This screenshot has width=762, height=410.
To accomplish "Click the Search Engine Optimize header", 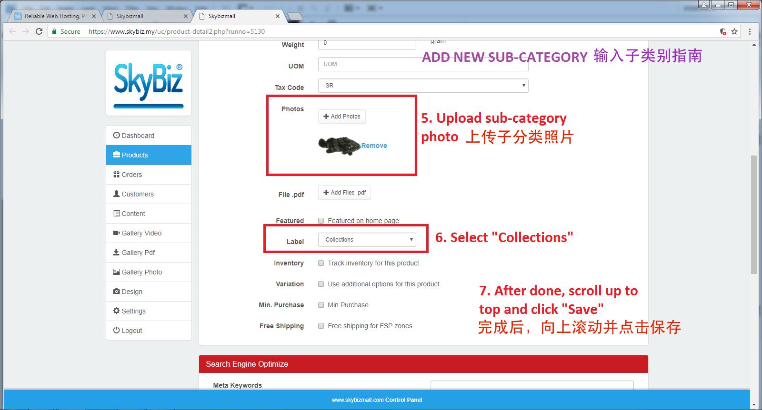I will [423, 364].
